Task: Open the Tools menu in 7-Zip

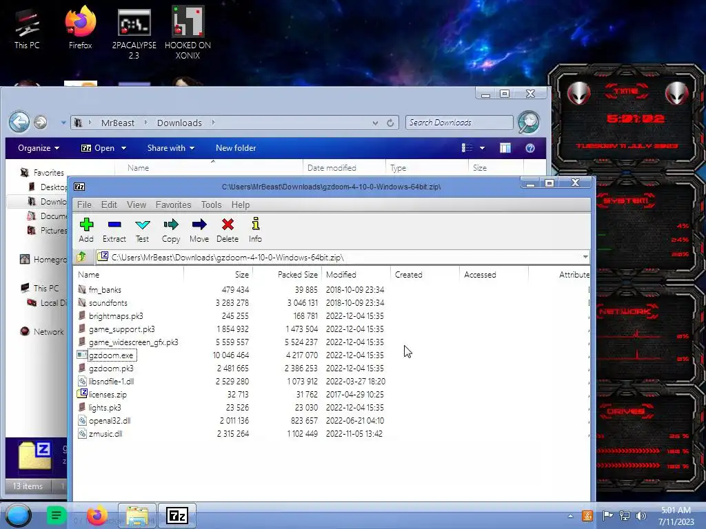Action: [x=211, y=205]
